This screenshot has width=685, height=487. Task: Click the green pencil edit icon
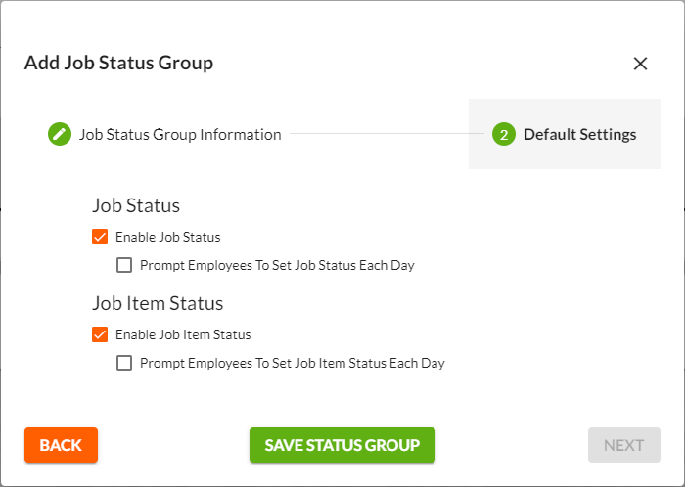pyautogui.click(x=60, y=134)
